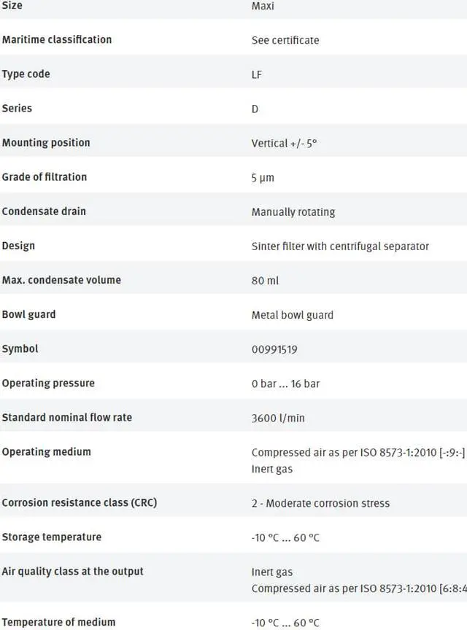
Task: Select the 'Manually rotating' value text
Action: [293, 212]
